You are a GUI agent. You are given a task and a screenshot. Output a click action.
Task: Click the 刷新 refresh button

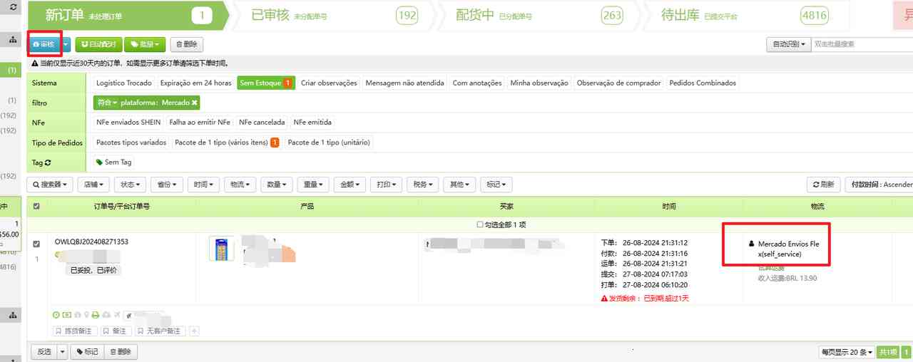click(x=822, y=185)
